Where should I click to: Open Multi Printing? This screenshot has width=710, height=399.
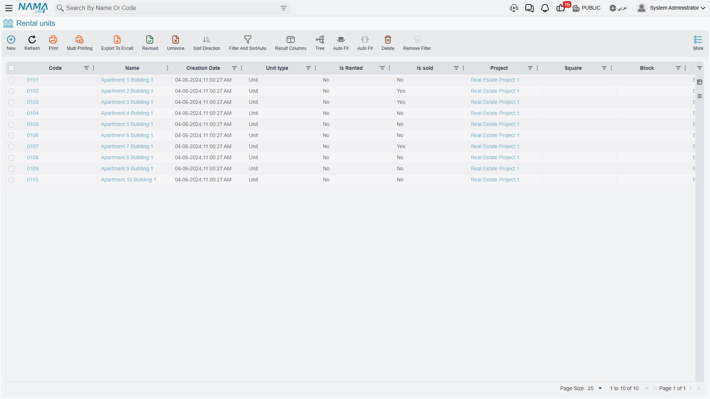80,40
